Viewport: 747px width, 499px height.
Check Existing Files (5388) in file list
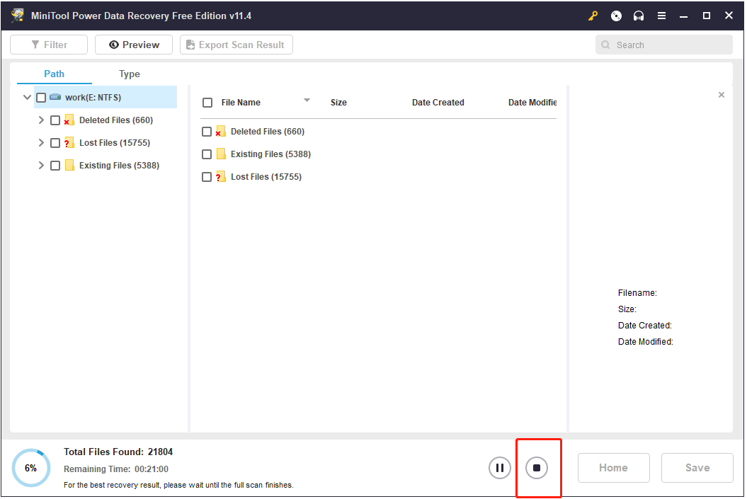(207, 154)
